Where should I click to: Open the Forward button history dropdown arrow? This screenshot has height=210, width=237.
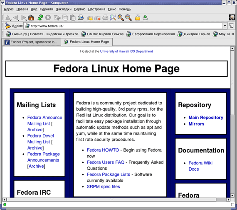26,20
